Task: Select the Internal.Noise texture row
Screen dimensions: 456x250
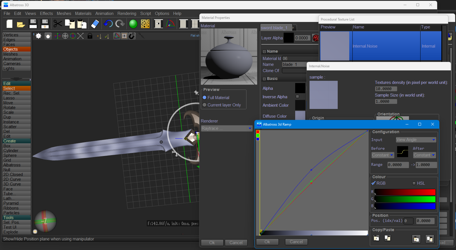Action: (x=381, y=46)
